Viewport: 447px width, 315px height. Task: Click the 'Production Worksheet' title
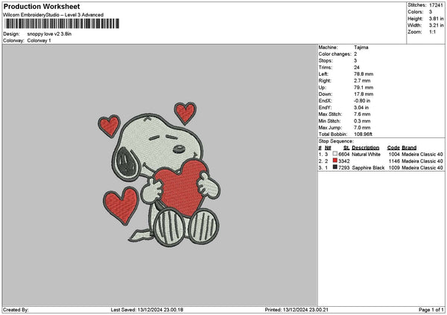pyautogui.click(x=42, y=6)
